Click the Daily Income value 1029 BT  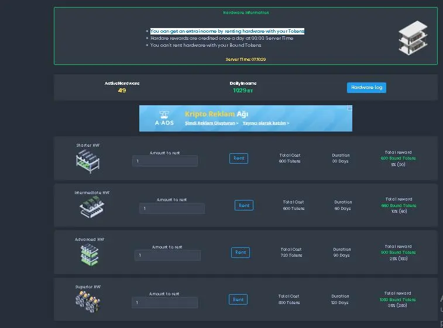[243, 91]
